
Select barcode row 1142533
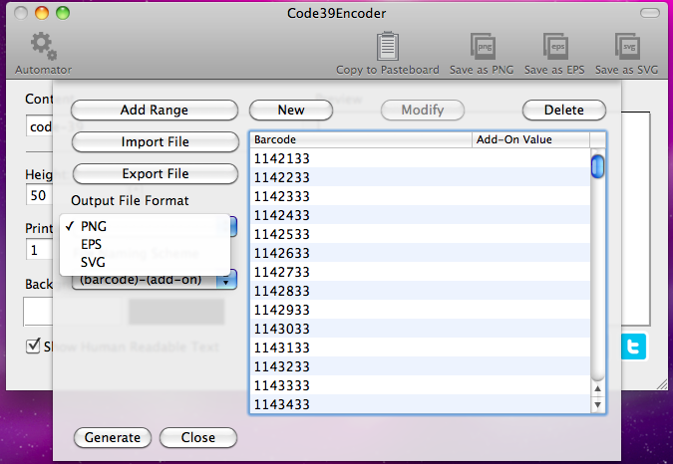[420, 234]
